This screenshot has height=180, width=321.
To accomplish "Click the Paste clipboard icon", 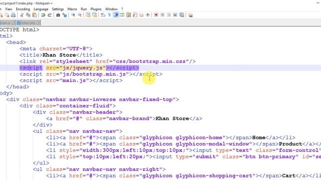I will (x=35, y=15).
